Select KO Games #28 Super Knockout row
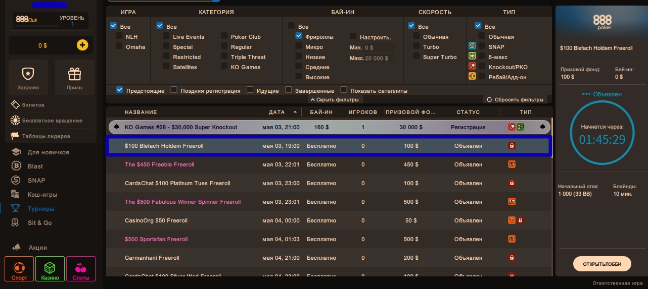 tap(329, 127)
